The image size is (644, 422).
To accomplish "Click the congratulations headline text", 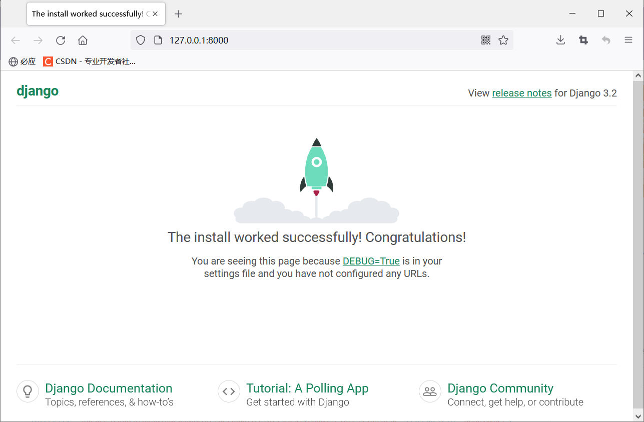I will 317,237.
